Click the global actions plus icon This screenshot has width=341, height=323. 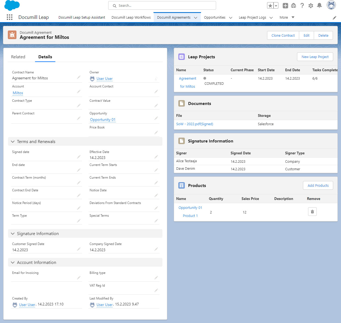(x=285, y=5)
